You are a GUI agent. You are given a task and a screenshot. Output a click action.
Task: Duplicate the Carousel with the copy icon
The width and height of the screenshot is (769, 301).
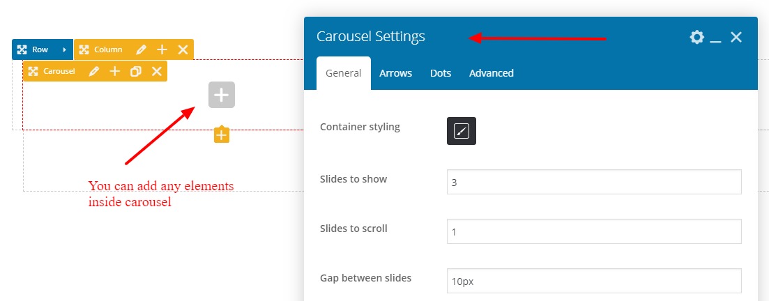pyautogui.click(x=136, y=71)
